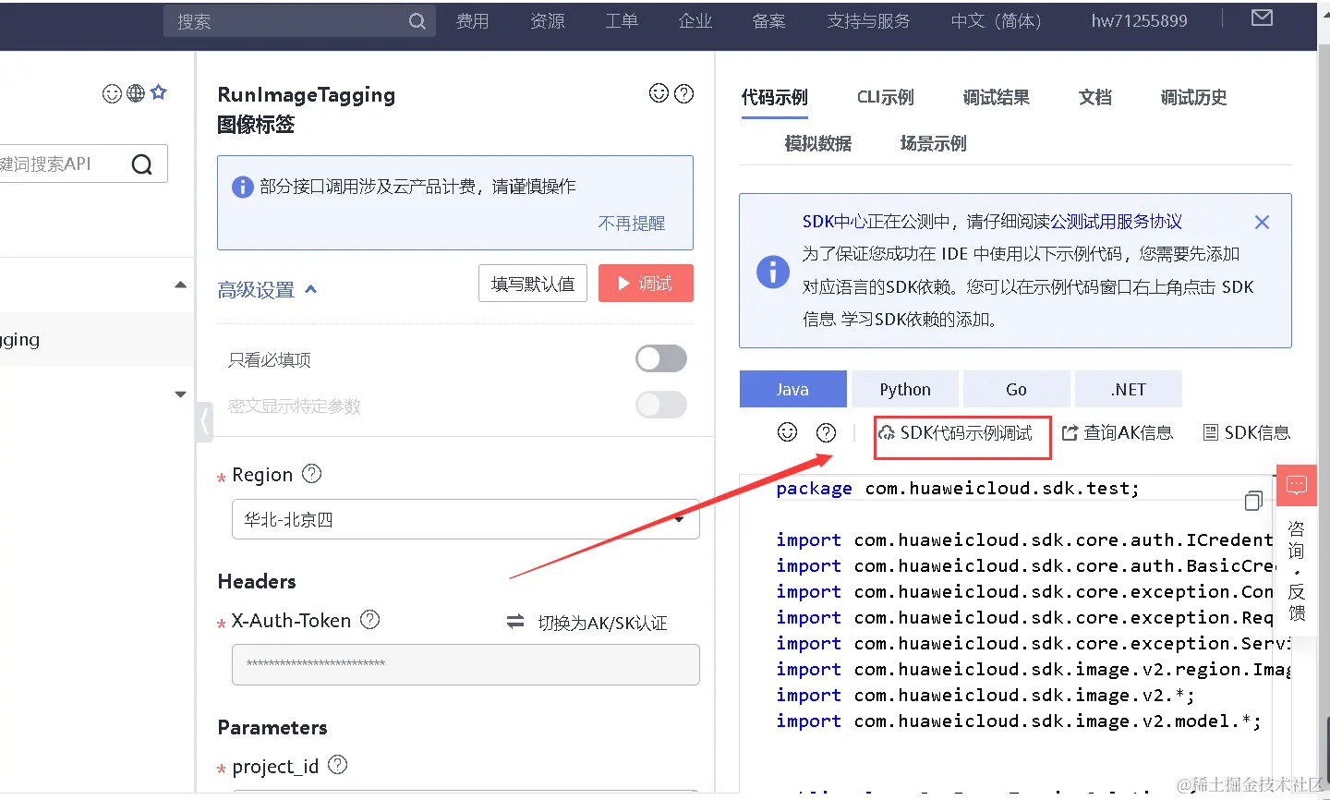Switch to 调试历史 tab
Viewport: 1330px width, 800px height.
coord(1193,98)
